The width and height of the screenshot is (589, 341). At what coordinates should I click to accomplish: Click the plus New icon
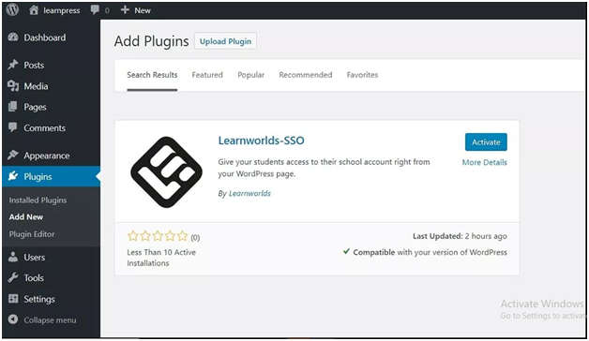tap(125, 10)
